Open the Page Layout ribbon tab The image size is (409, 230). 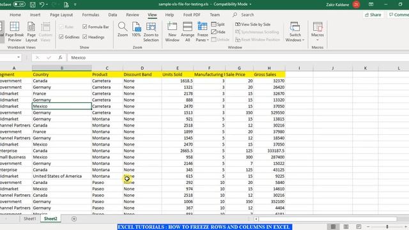[61, 15]
